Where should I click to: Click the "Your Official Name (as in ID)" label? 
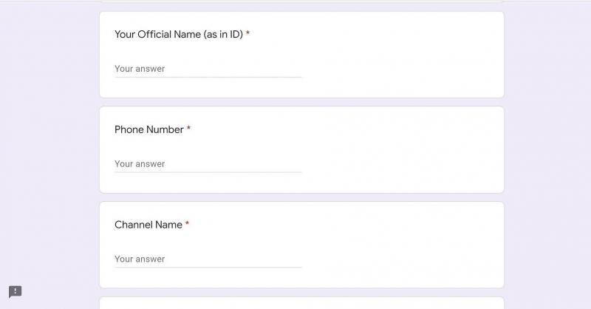178,35
